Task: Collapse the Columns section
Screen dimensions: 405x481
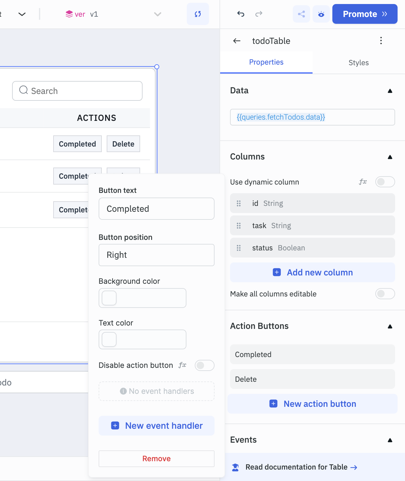Action: pos(390,157)
